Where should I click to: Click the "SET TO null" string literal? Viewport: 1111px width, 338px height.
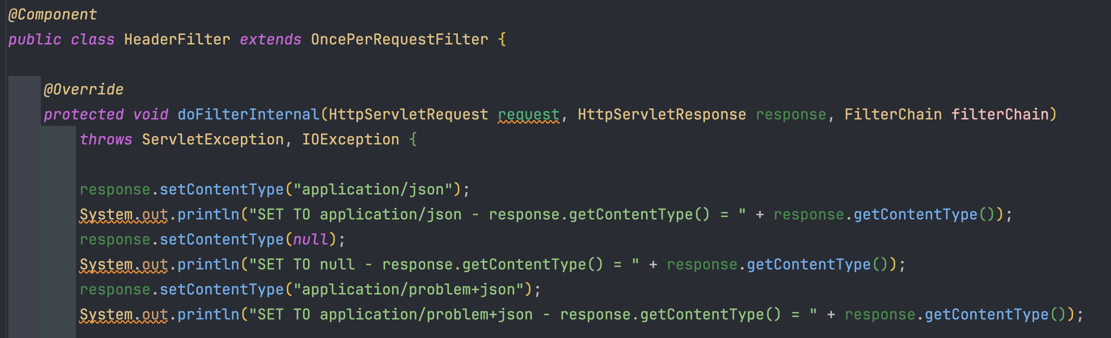[444, 264]
